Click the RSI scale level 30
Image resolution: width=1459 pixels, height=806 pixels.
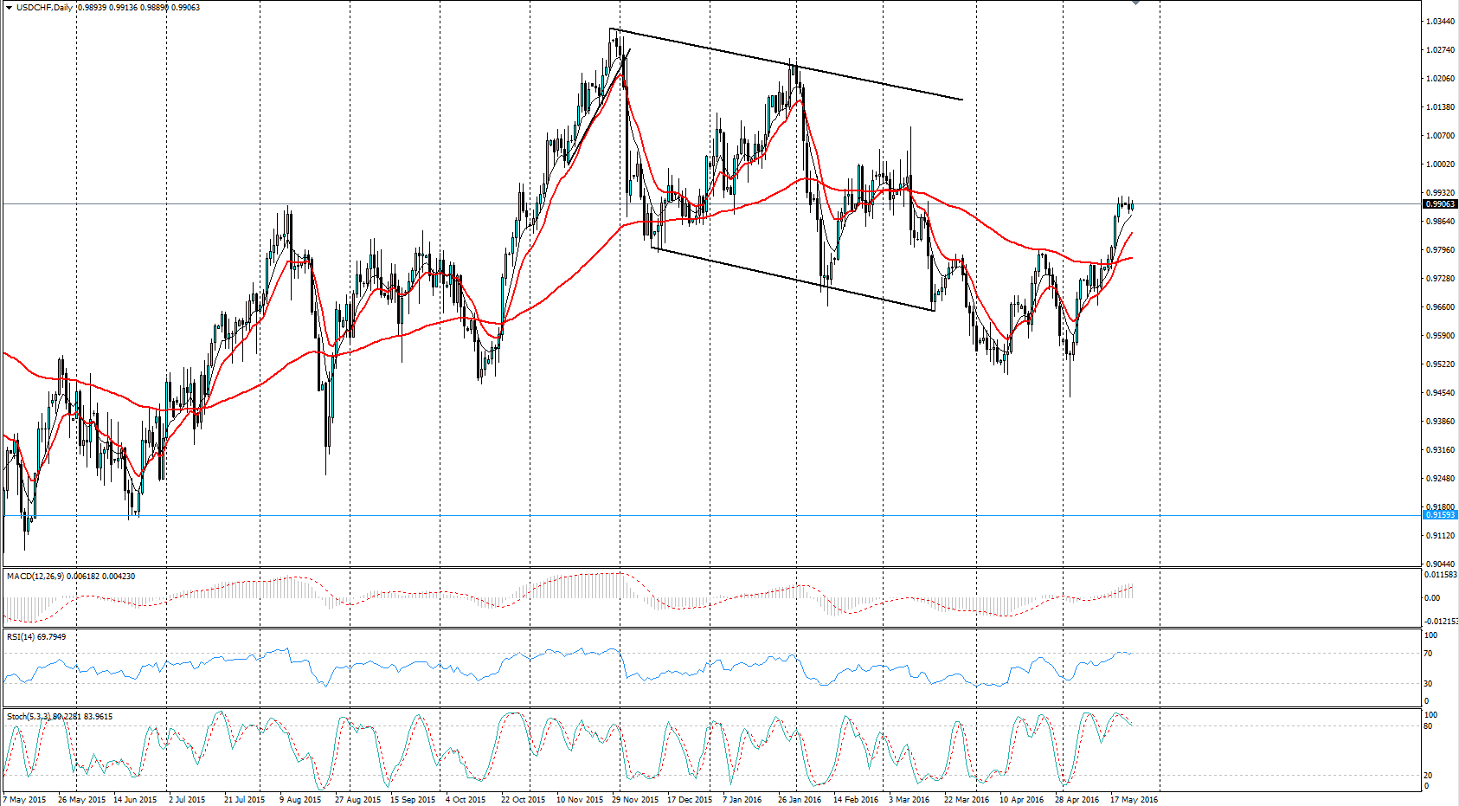coord(1429,684)
